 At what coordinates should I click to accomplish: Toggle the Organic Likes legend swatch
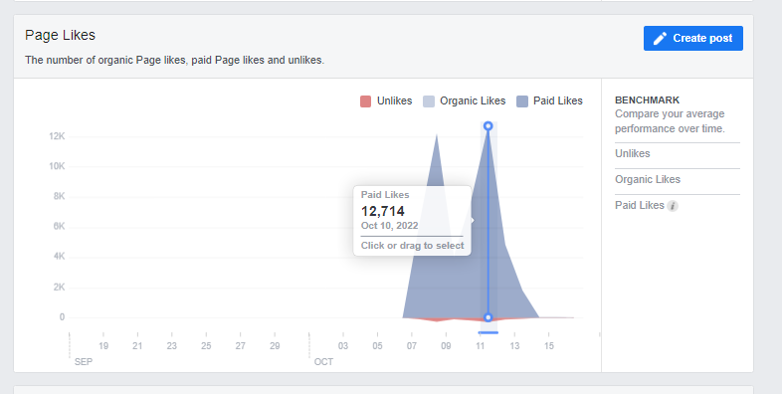[429, 101]
